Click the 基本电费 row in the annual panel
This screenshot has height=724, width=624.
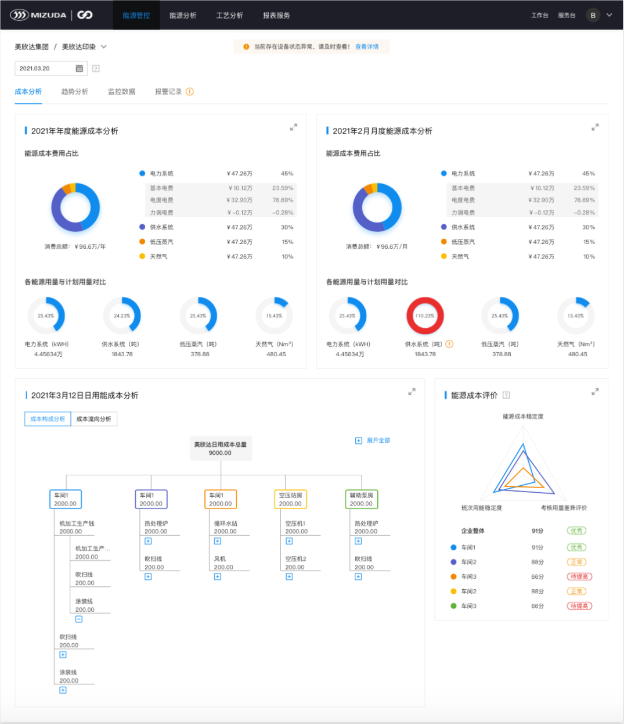pyautogui.click(x=221, y=188)
